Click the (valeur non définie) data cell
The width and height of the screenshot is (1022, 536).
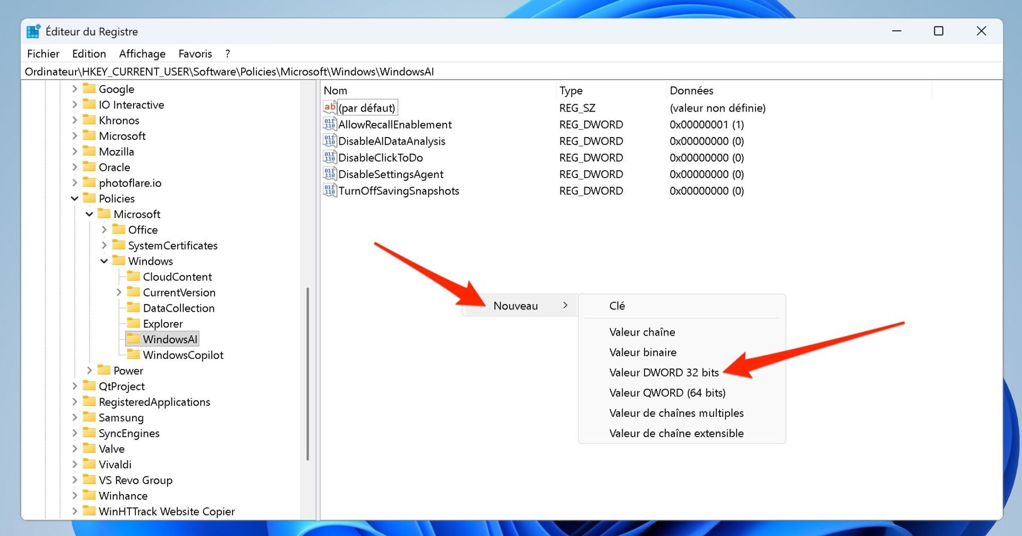[x=718, y=108]
